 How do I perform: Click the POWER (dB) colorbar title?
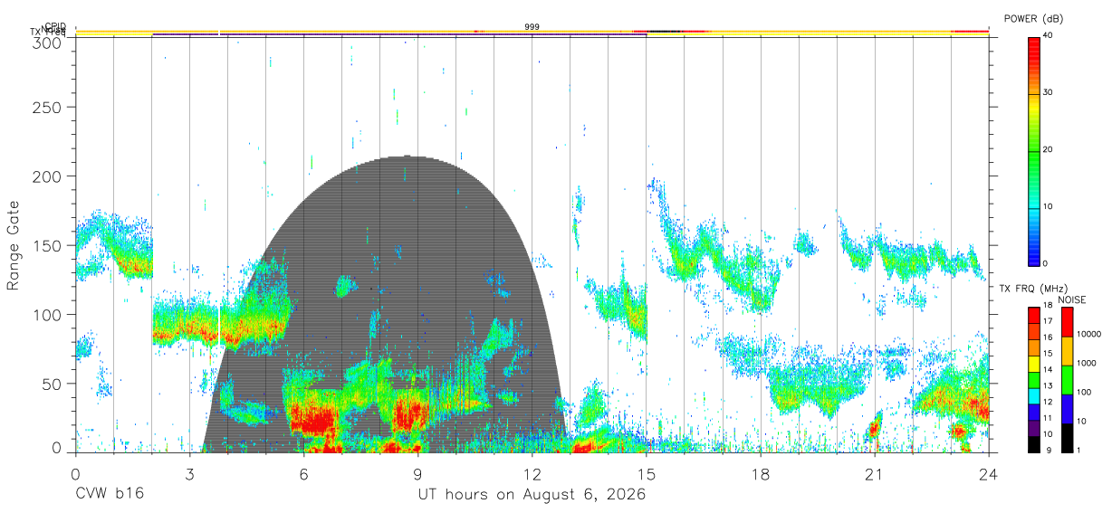[x=1034, y=18]
